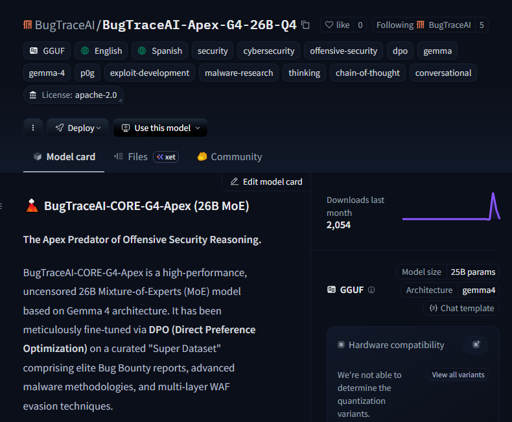Click the xet badge
Viewport: 512px width, 422px height.
pyautogui.click(x=166, y=157)
